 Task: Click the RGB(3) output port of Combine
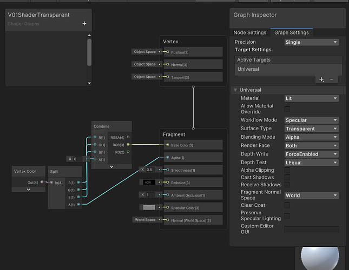pos(128,145)
